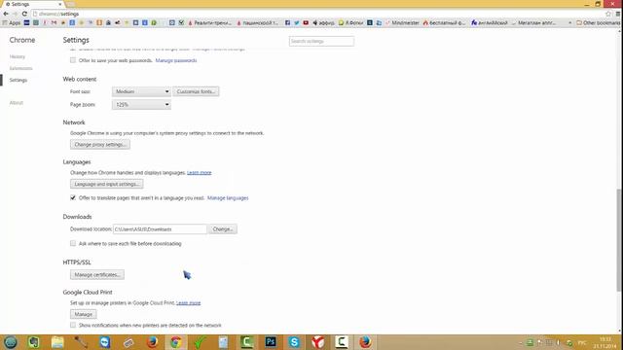Switch to Google Chrome taskbar icon
This screenshot has width=623, height=350.
click(x=175, y=342)
